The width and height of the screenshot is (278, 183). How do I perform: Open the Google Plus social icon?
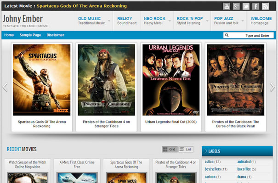[236, 6]
